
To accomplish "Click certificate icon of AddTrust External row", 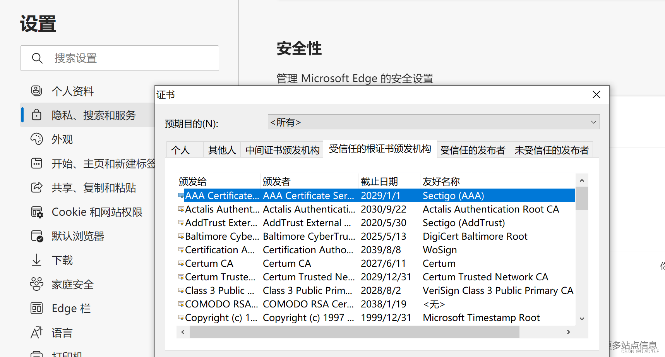I will tap(181, 223).
